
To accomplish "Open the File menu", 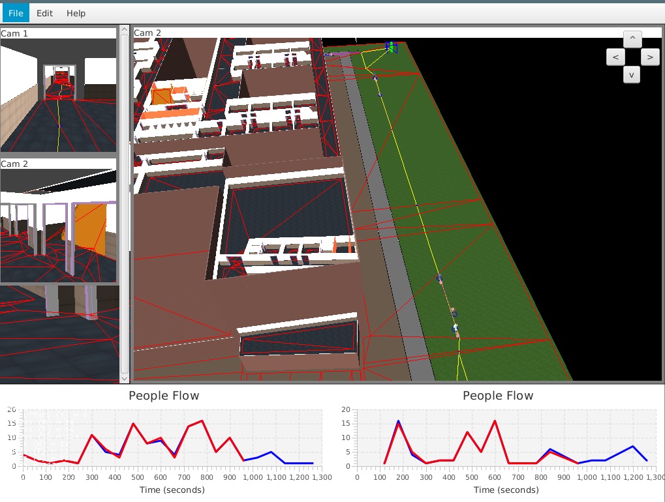I will click(16, 13).
